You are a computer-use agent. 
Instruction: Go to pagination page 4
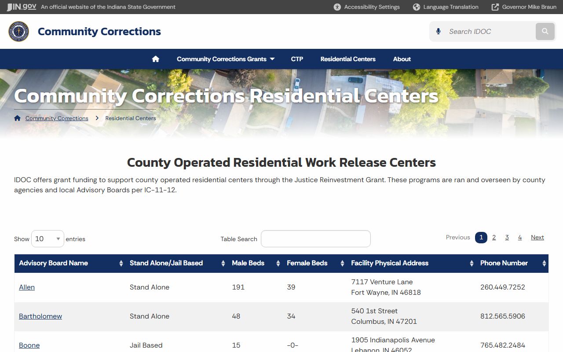[x=520, y=238]
